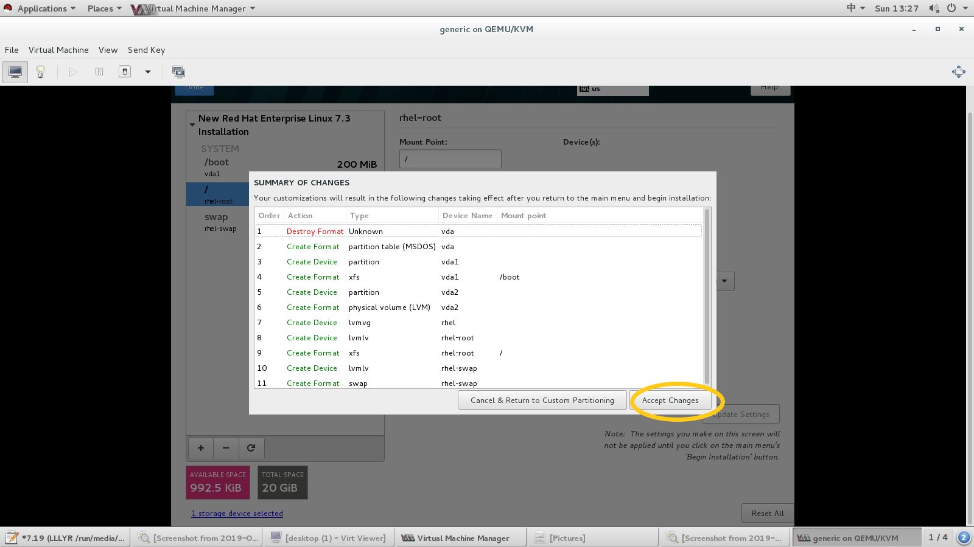The height and width of the screenshot is (547, 974).
Task: Select row 2 Create Format partition table
Action: coord(478,246)
